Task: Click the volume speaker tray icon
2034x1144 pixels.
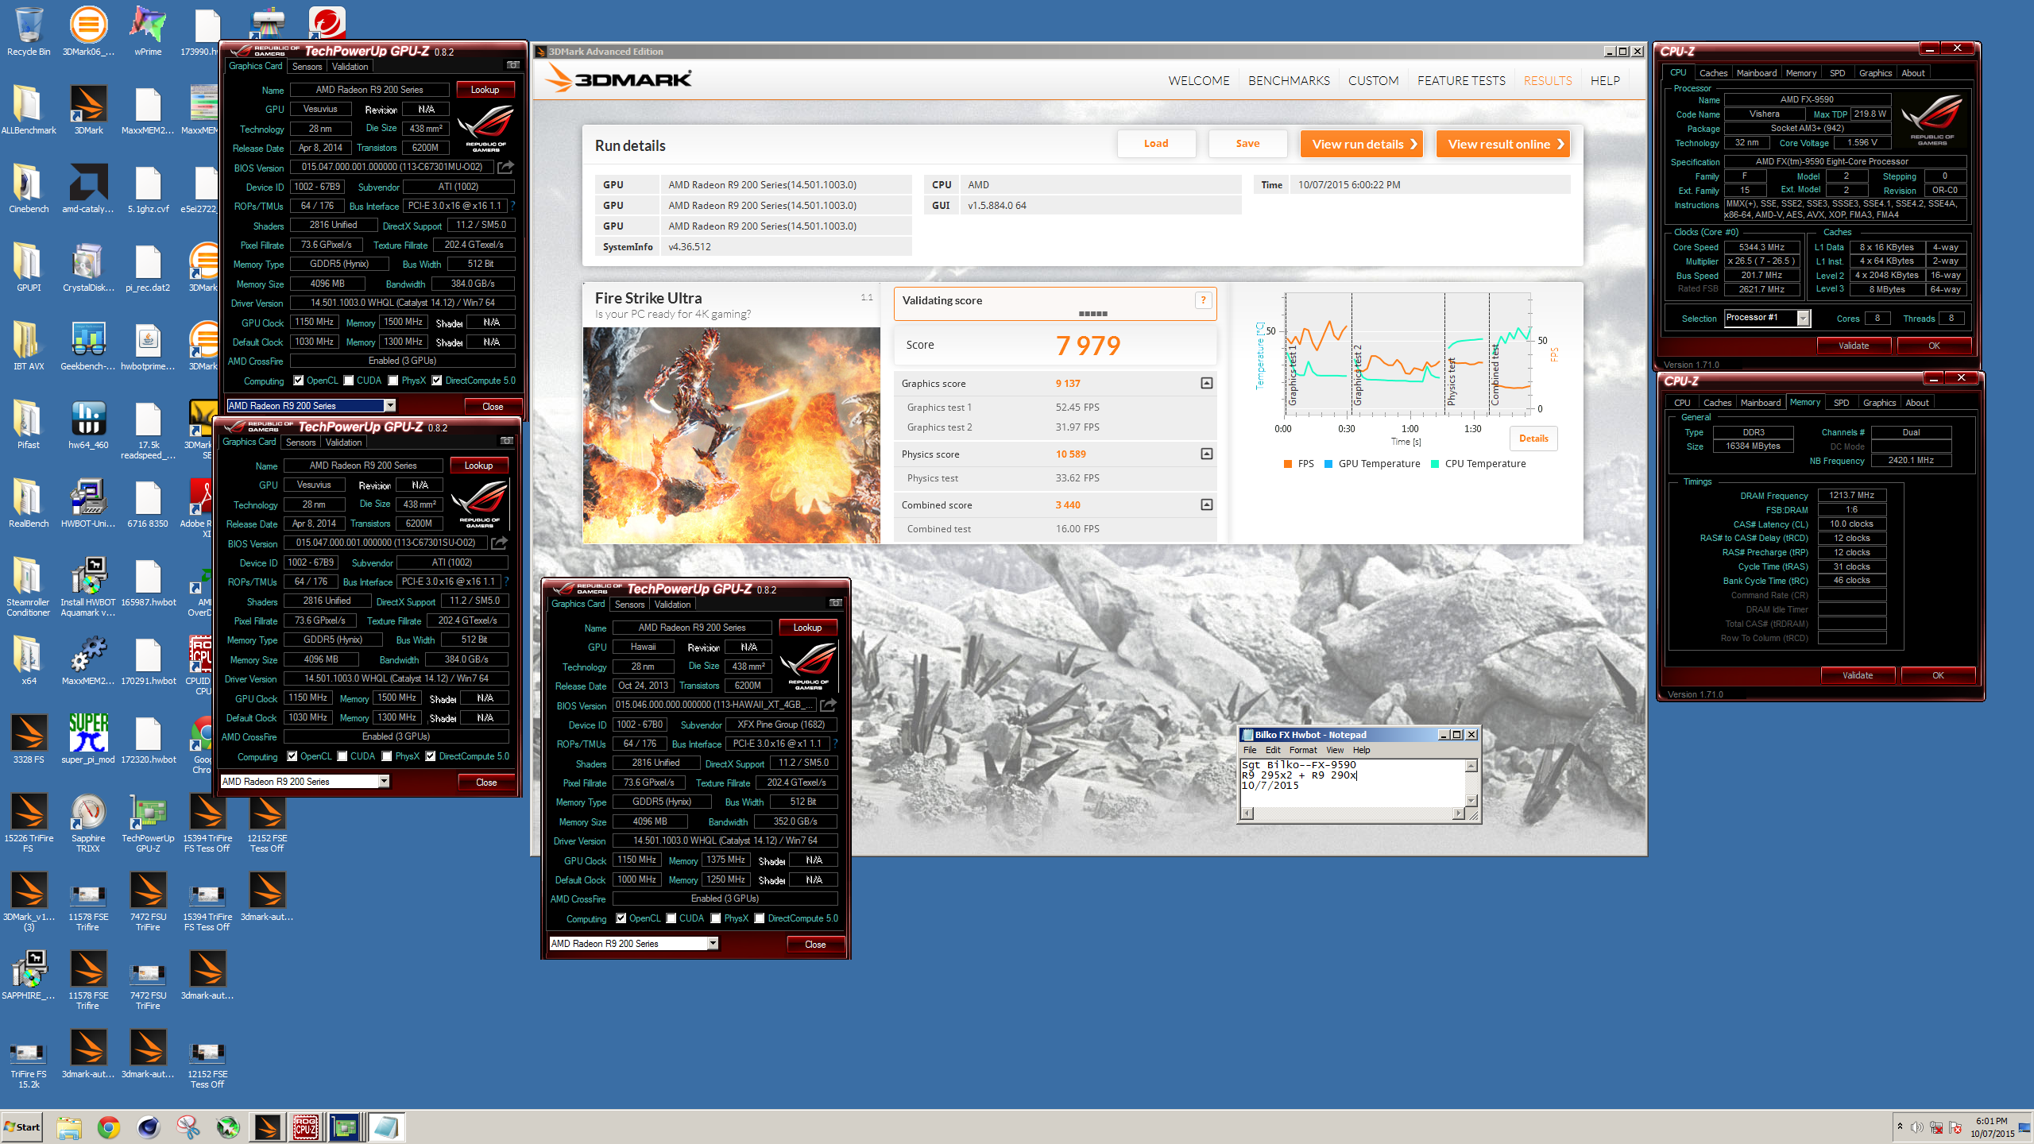Action: (x=1916, y=1127)
